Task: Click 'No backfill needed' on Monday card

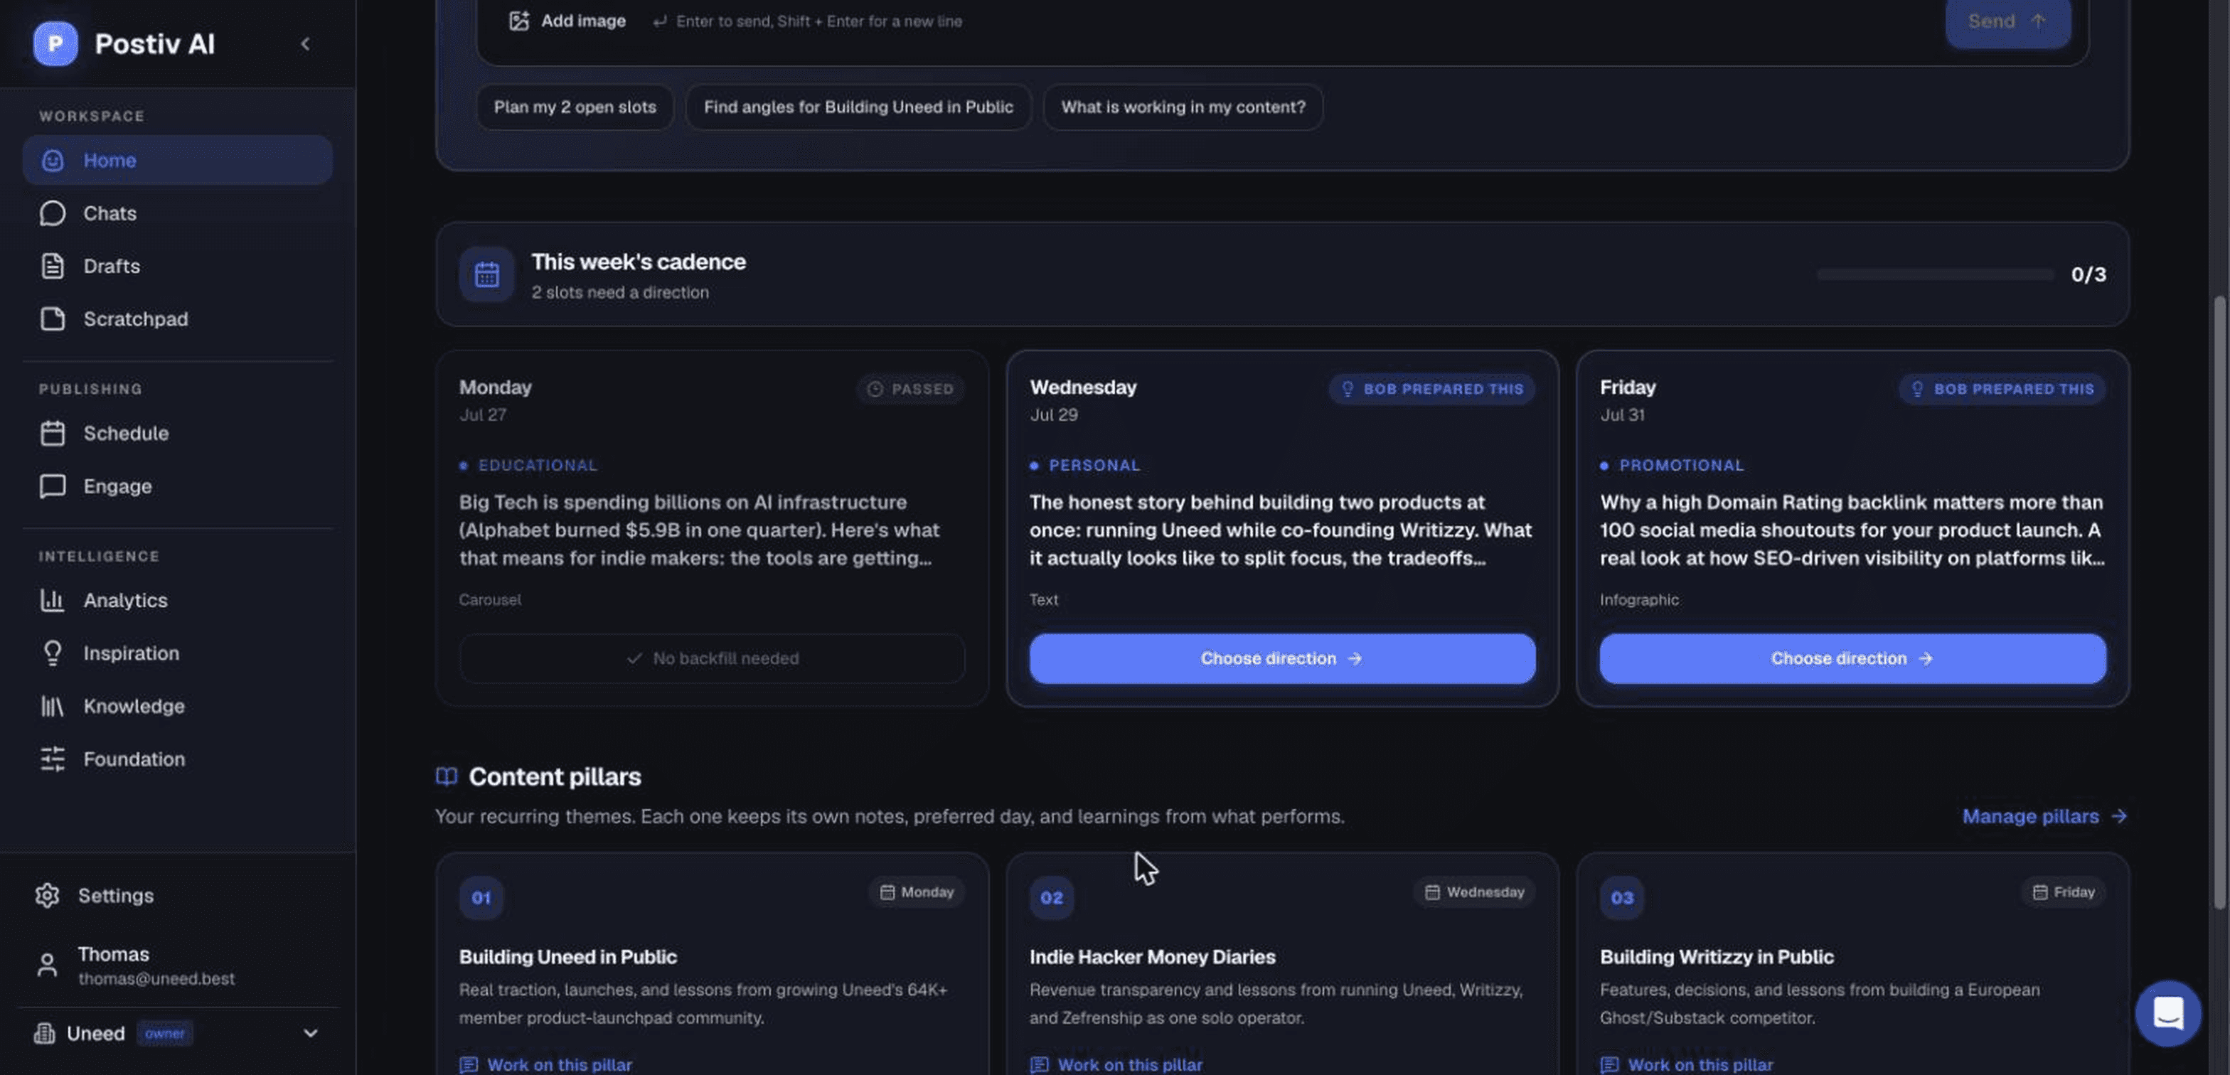Action: click(x=713, y=658)
